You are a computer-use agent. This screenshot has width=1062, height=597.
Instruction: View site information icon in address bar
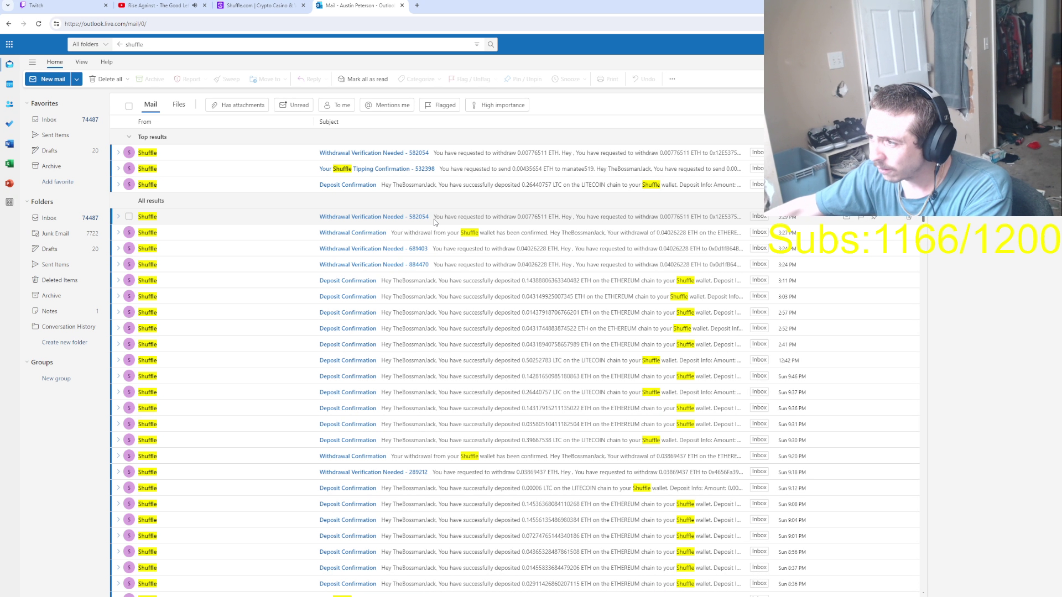(56, 24)
